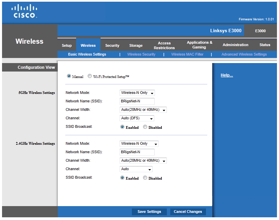Go to the Administration tab
The height and width of the screenshot is (220, 279).
pos(236,45)
